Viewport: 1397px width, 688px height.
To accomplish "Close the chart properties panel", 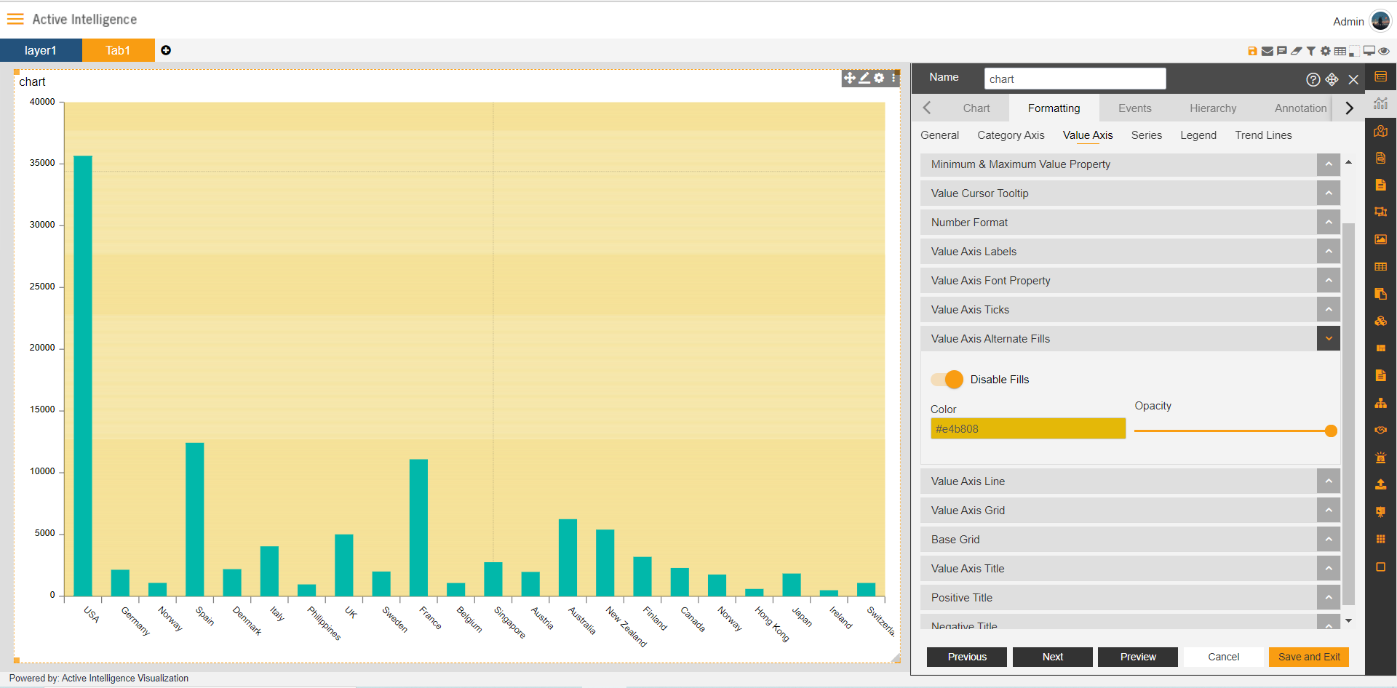I will [1353, 79].
